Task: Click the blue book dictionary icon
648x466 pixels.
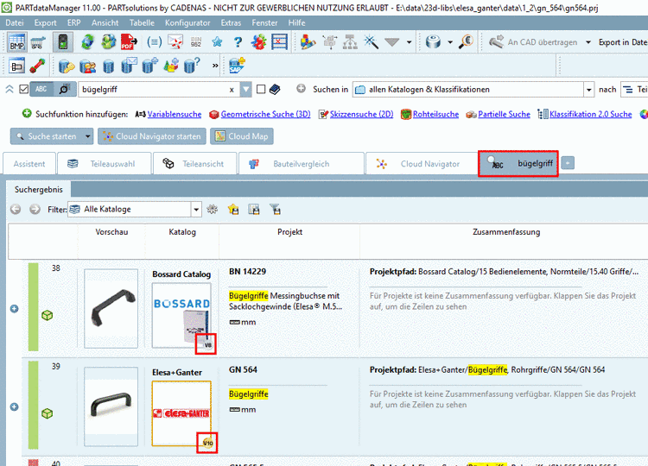Action: (275, 89)
